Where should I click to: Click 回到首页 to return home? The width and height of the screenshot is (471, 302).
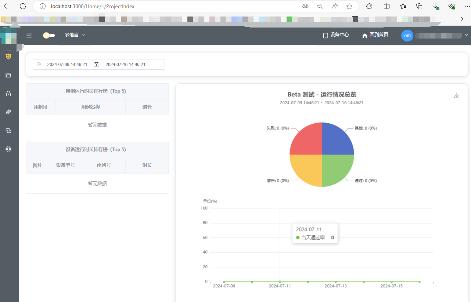(x=375, y=35)
